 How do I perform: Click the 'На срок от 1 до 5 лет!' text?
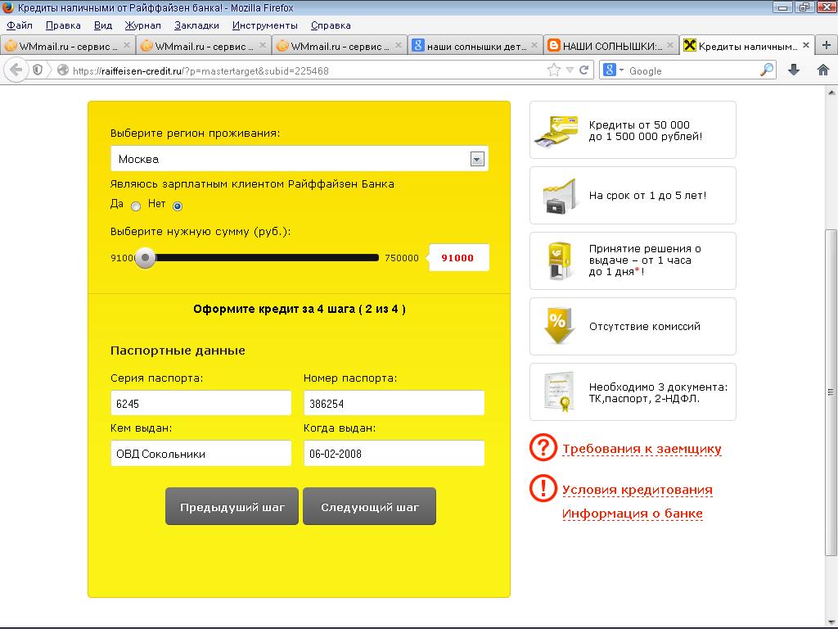pos(648,195)
